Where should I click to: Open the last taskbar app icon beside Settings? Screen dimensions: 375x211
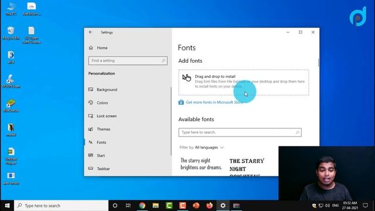click(x=236, y=206)
